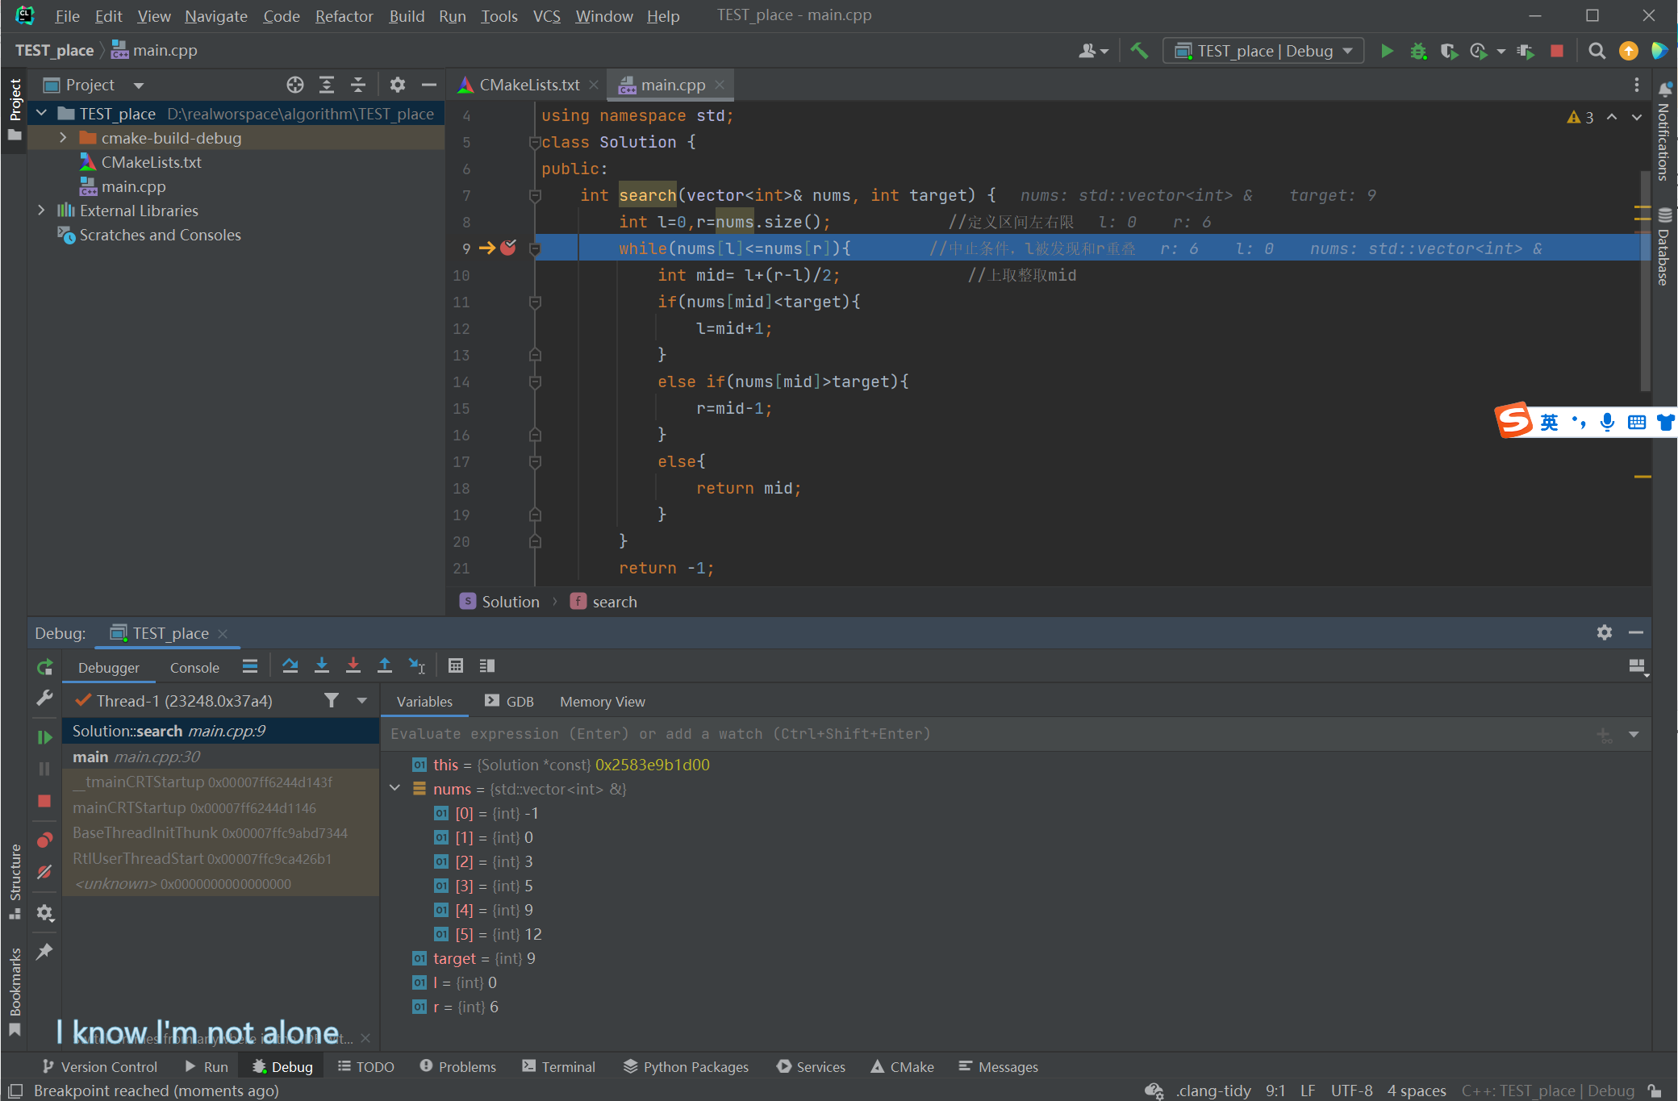
Task: Click the Build hammer icon
Action: tap(1139, 51)
